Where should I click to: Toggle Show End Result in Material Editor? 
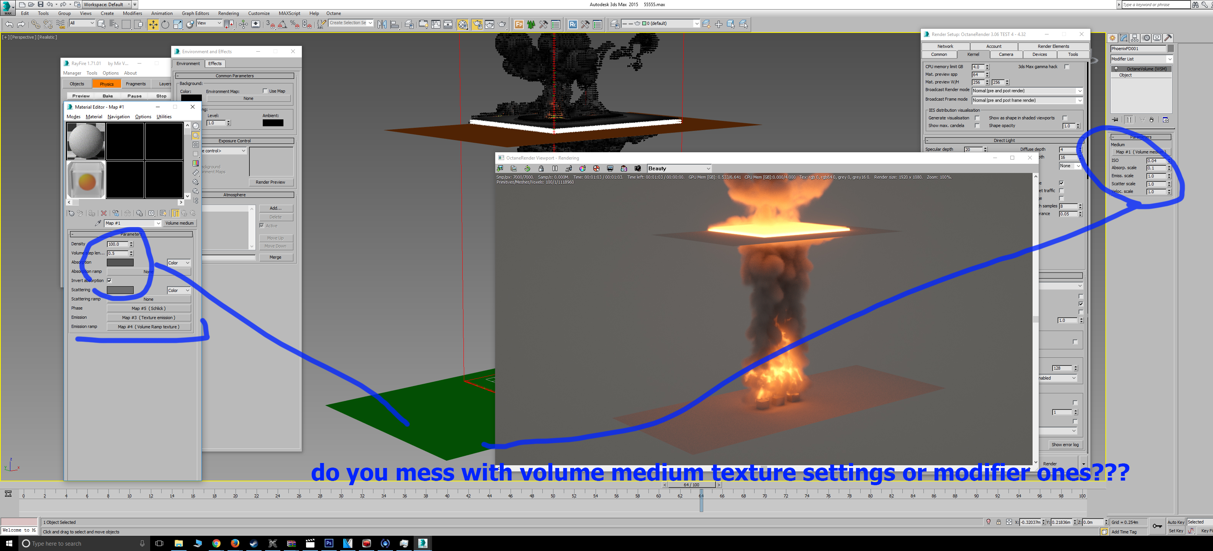click(175, 213)
